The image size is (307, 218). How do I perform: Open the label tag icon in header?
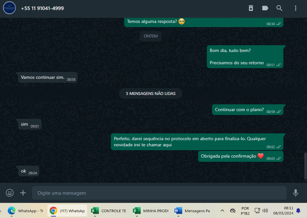pos(265,8)
